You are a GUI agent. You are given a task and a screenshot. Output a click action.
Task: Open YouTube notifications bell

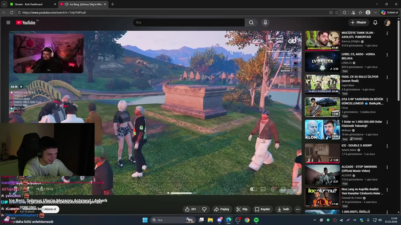point(375,22)
